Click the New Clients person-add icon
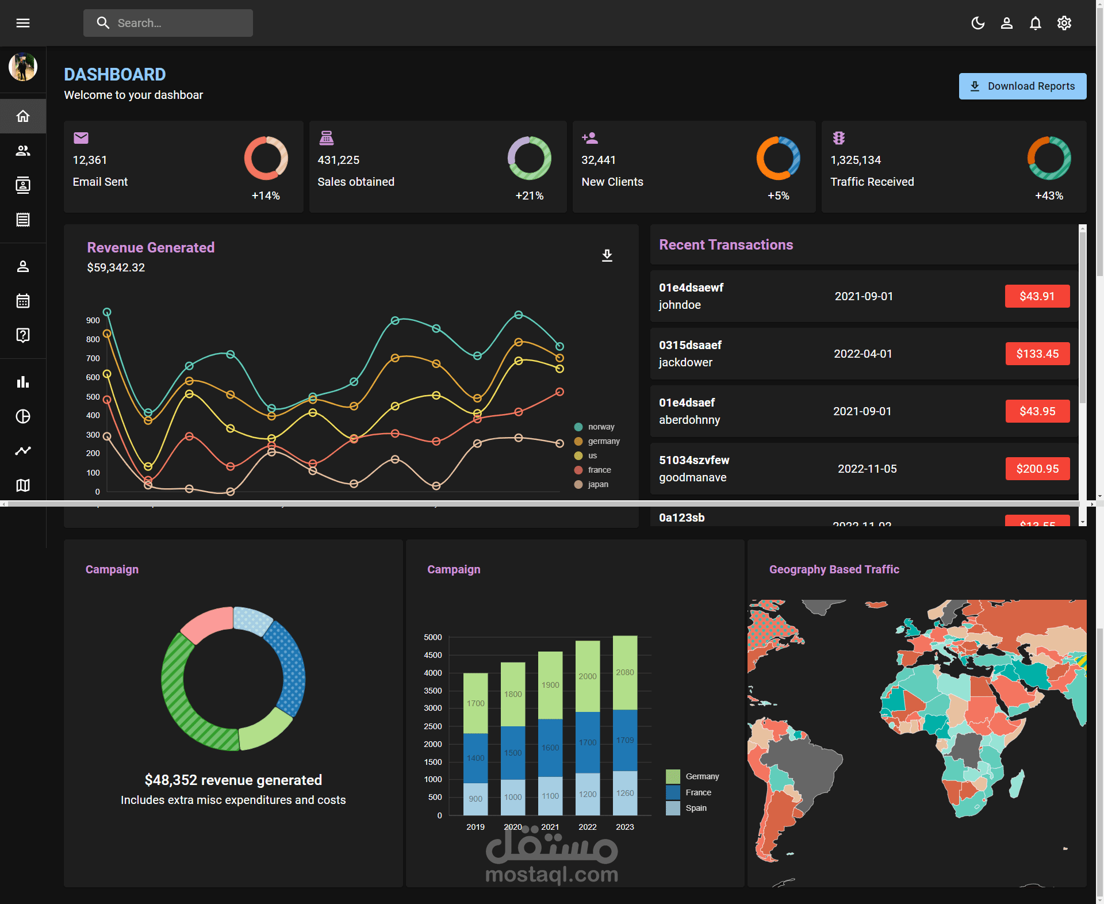The width and height of the screenshot is (1104, 904). pos(590,138)
